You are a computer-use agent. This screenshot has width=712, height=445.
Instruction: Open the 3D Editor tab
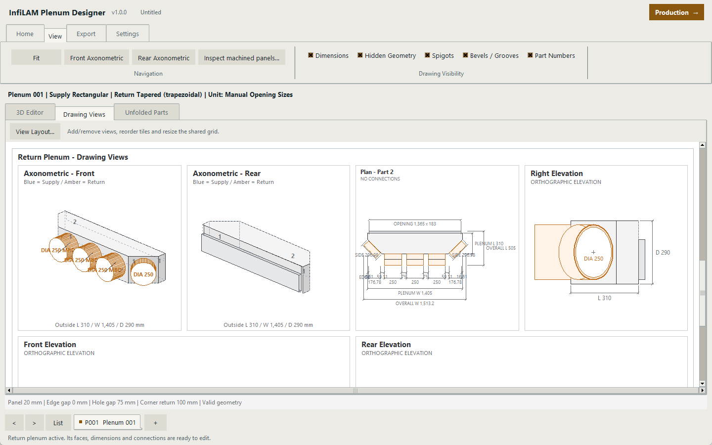30,112
